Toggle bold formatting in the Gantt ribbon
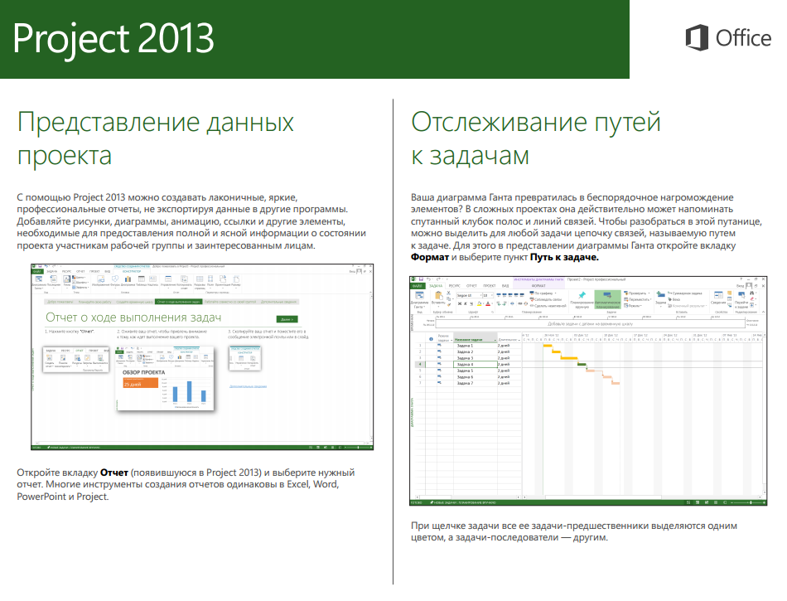This screenshot has height=601, width=787. tap(460, 303)
